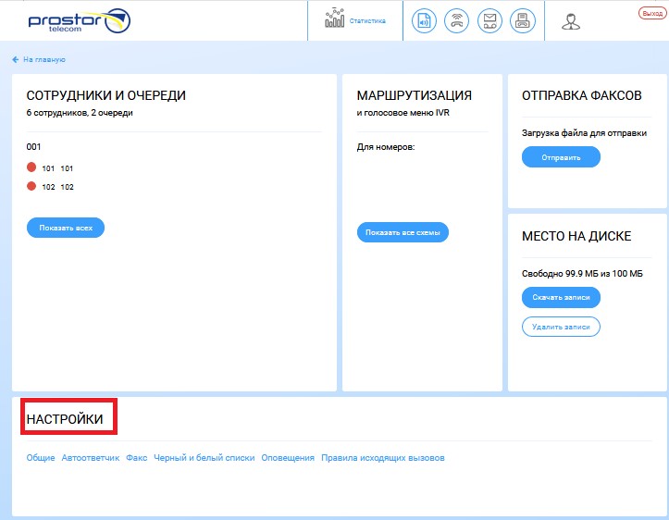Open the user profile icon
This screenshot has height=520, width=669.
[x=570, y=20]
